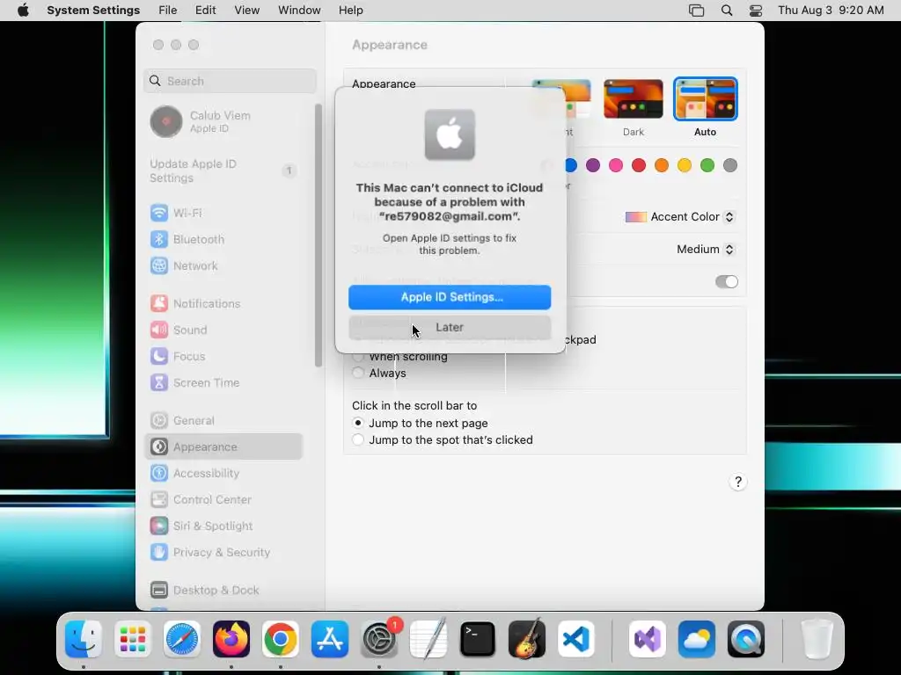Select Jump to the spot that's clicked
Screen dimensions: 901x675
tap(358, 439)
